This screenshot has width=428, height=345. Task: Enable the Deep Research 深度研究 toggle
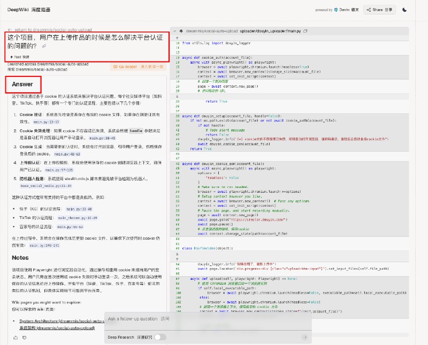point(160,338)
